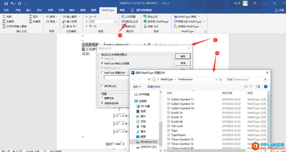Image resolution: width=286 pixels, height=152 pixels.
Task: Open the 章 & 节 dropdown
Action: point(70,26)
